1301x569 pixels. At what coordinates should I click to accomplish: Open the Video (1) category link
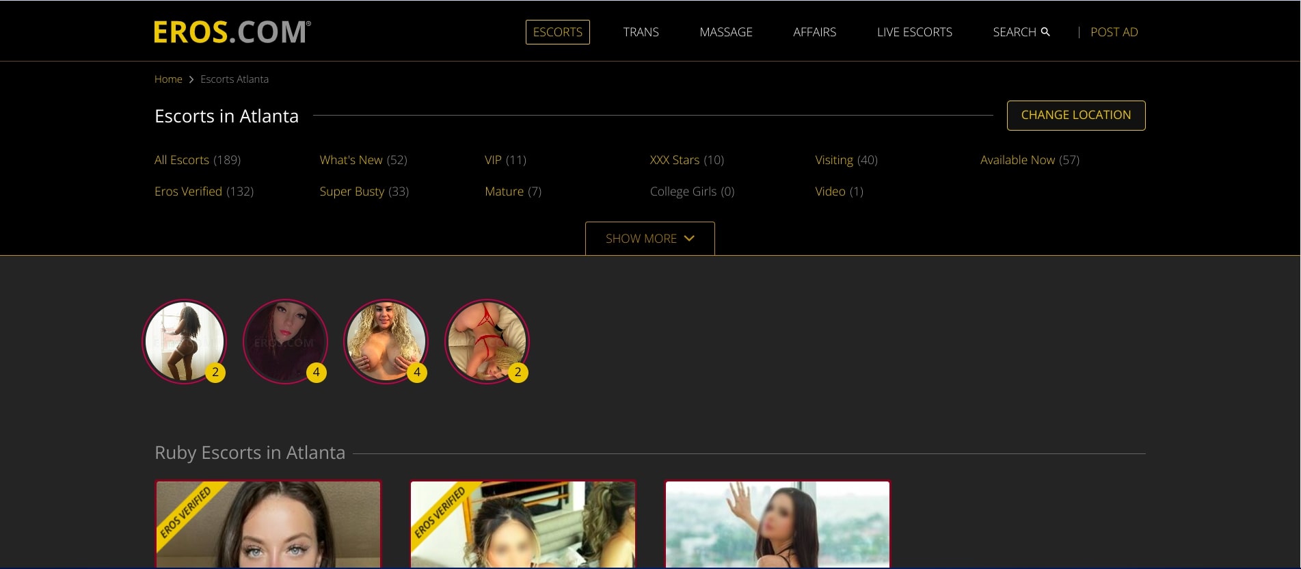coord(840,191)
